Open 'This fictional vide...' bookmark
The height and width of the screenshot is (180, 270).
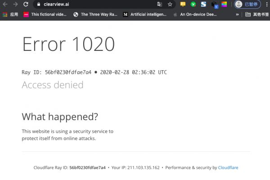[46, 14]
